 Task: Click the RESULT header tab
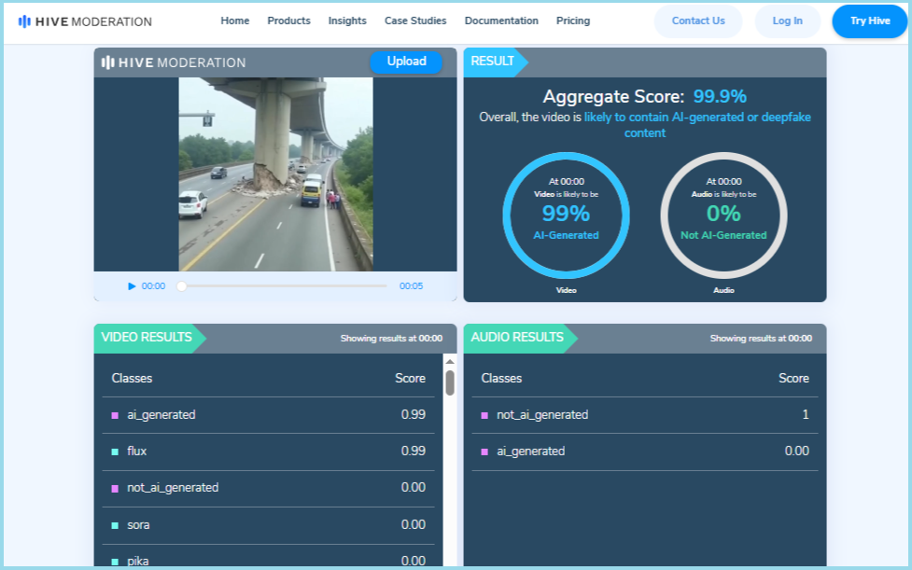point(495,63)
